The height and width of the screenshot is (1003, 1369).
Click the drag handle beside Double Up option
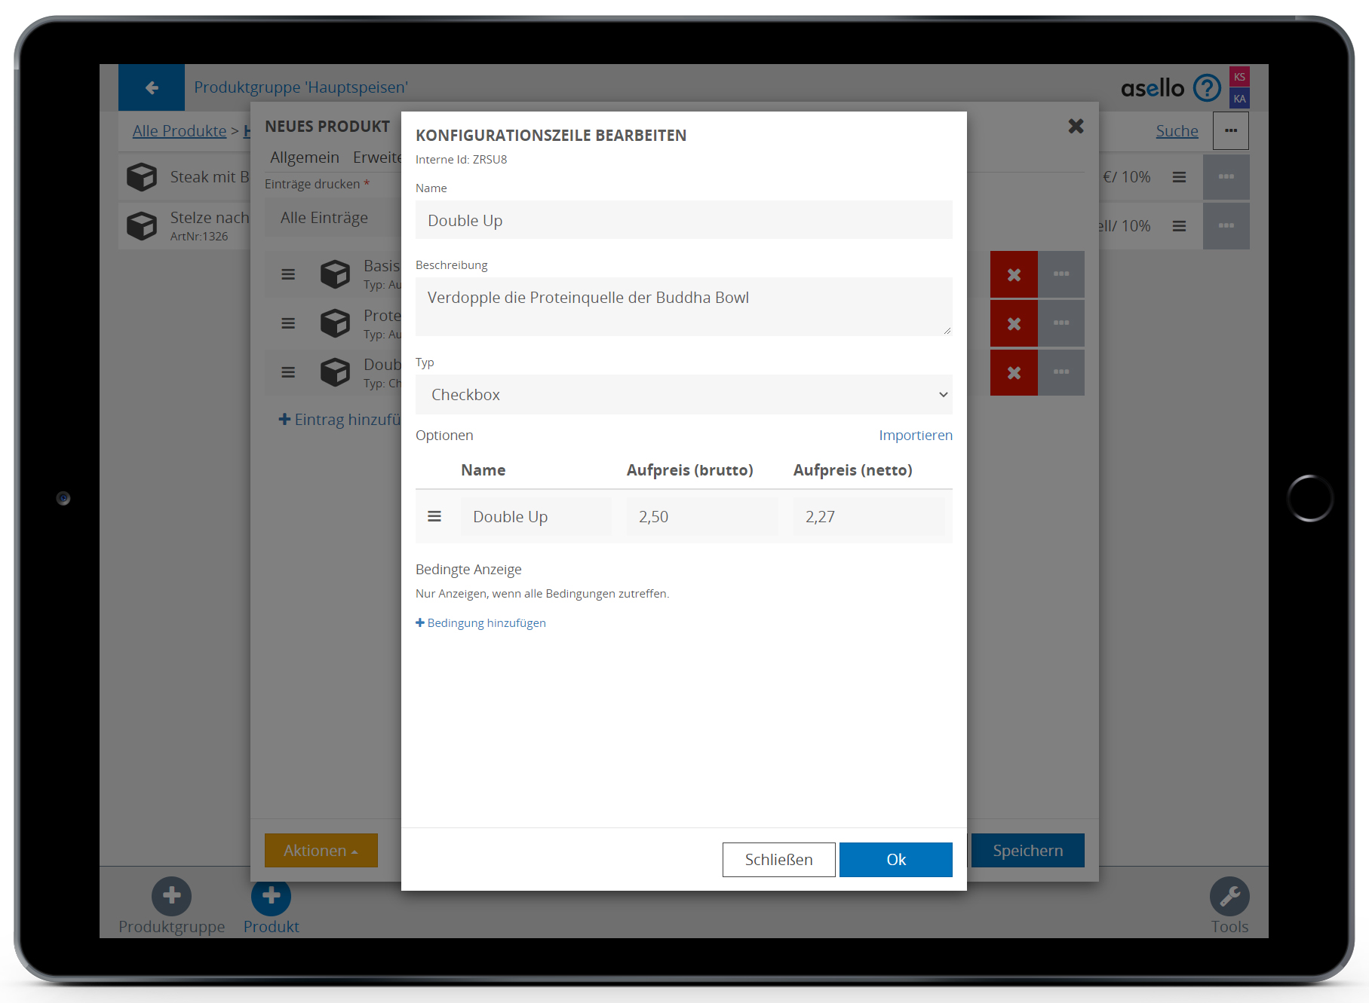point(434,516)
